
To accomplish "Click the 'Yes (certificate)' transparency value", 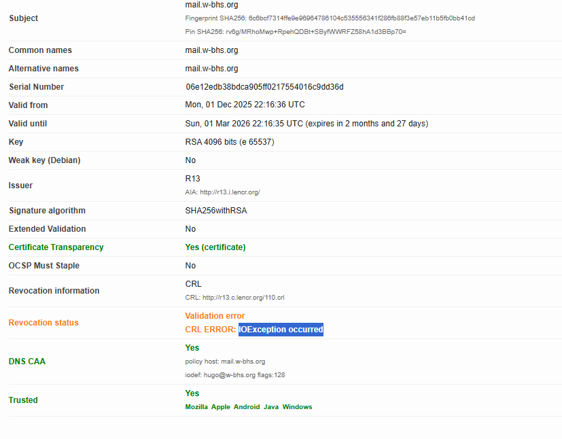I will (x=215, y=247).
